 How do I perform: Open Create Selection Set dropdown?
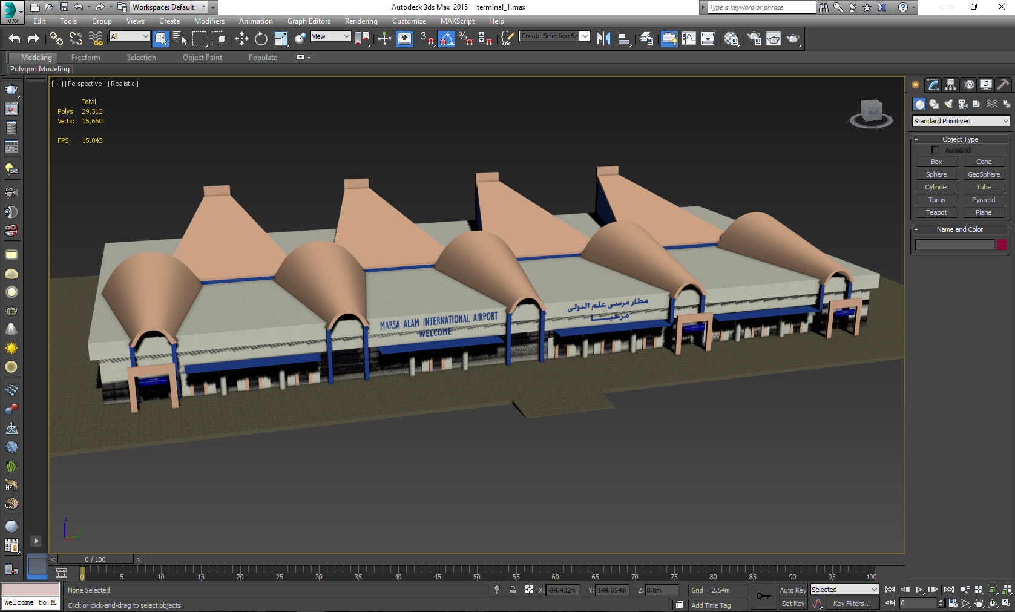point(554,36)
